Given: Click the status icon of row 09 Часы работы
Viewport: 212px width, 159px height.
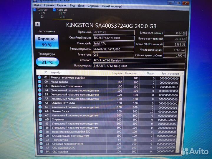Looking at the screenshot, I should tap(39, 81).
